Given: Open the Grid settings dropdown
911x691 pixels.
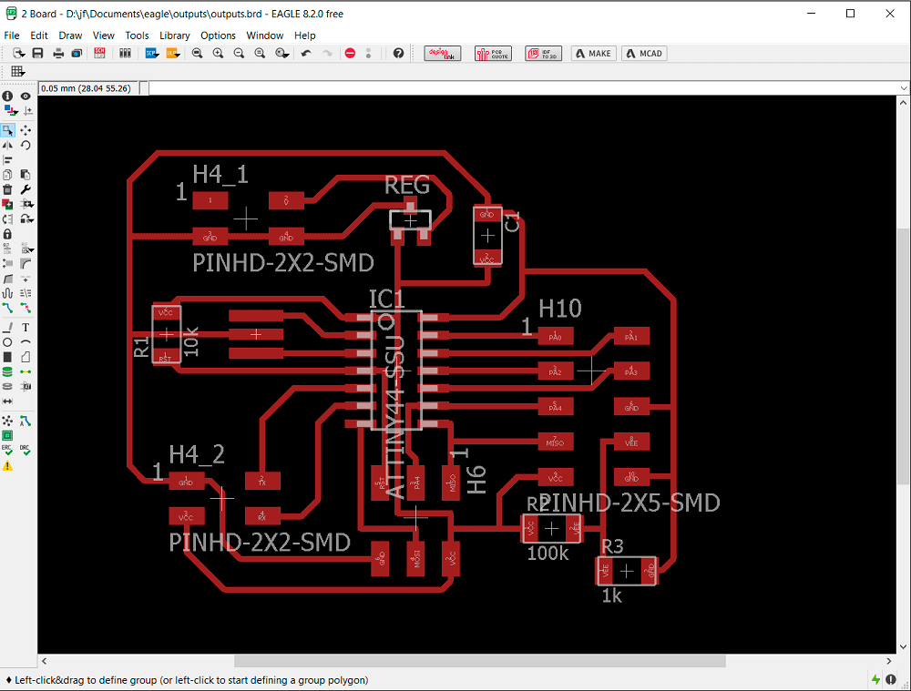Looking at the screenshot, I should (x=18, y=71).
